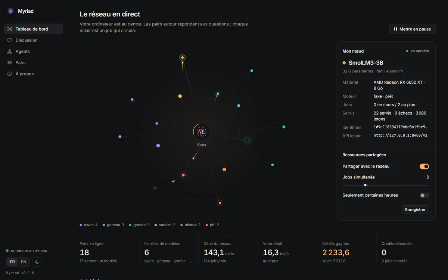Click the gemma 3 legend entry
This screenshot has height=280, width=448.
pos(113,225)
